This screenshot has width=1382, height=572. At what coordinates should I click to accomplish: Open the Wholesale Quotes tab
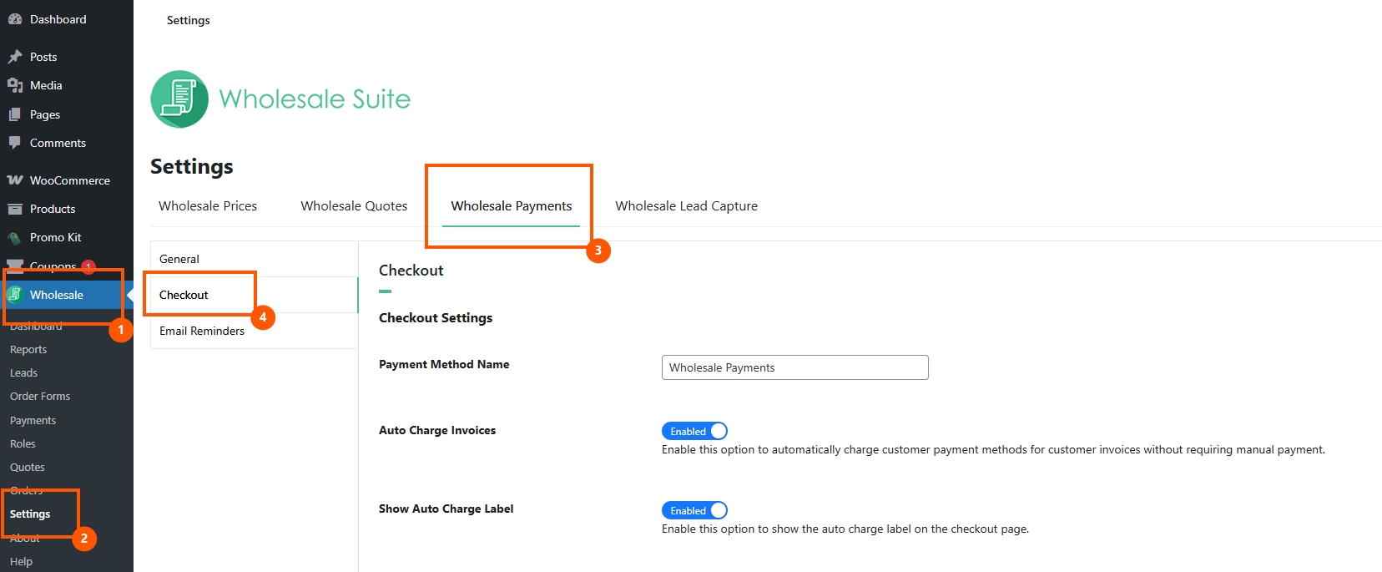coord(354,206)
